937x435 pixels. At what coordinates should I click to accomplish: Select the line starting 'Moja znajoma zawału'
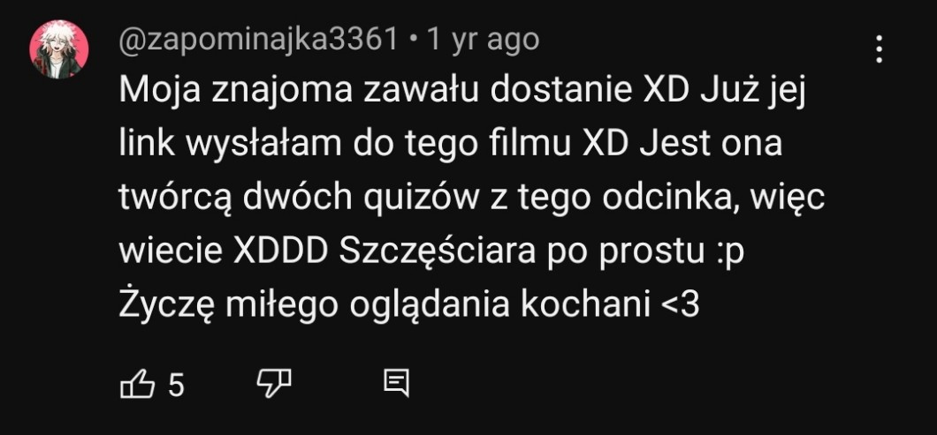461,91
